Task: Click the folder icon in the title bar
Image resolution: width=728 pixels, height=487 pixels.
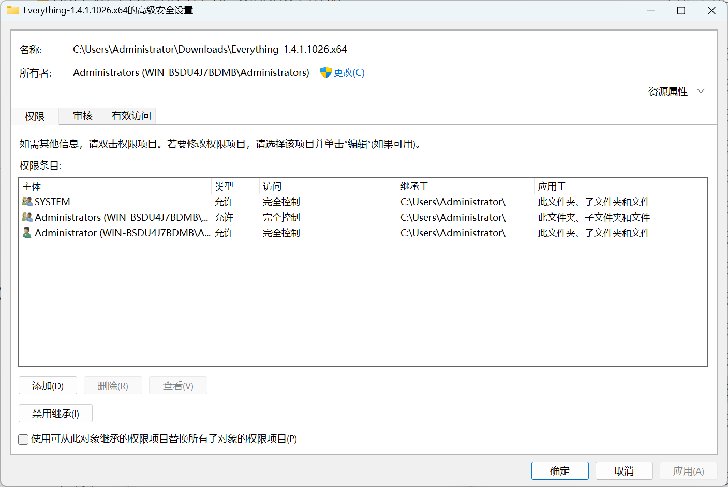Action: click(13, 10)
